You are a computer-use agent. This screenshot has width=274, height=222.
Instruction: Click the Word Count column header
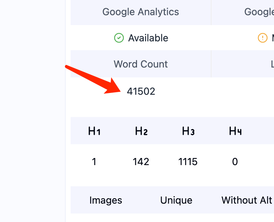tap(141, 64)
